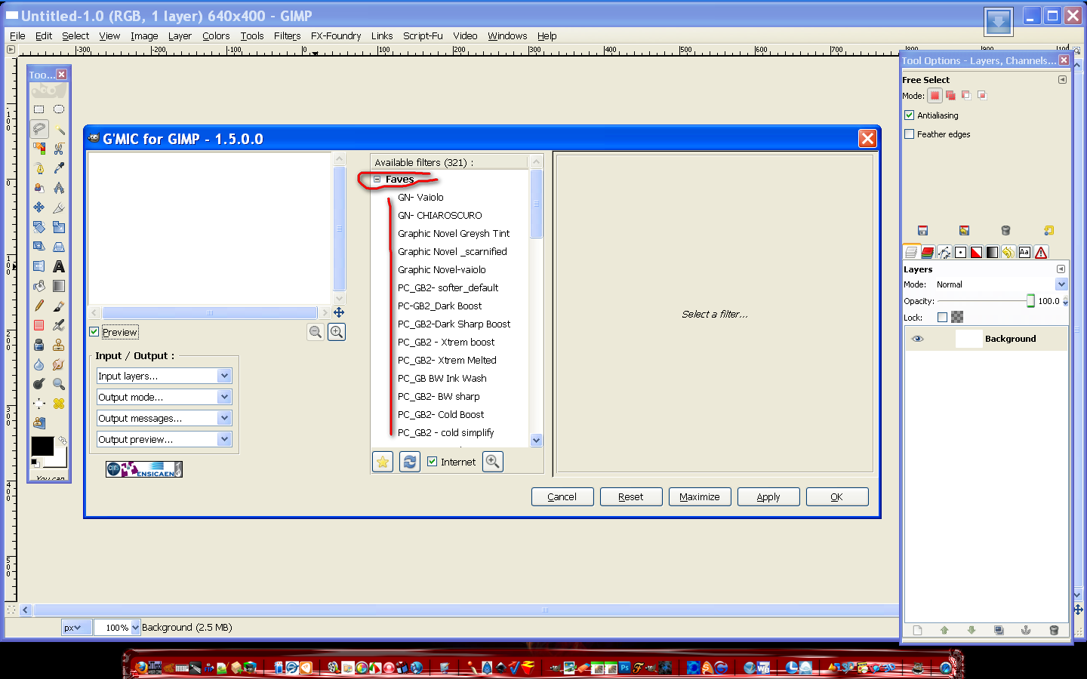
Task: Select the Bucket Fill tool
Action: tap(39, 286)
